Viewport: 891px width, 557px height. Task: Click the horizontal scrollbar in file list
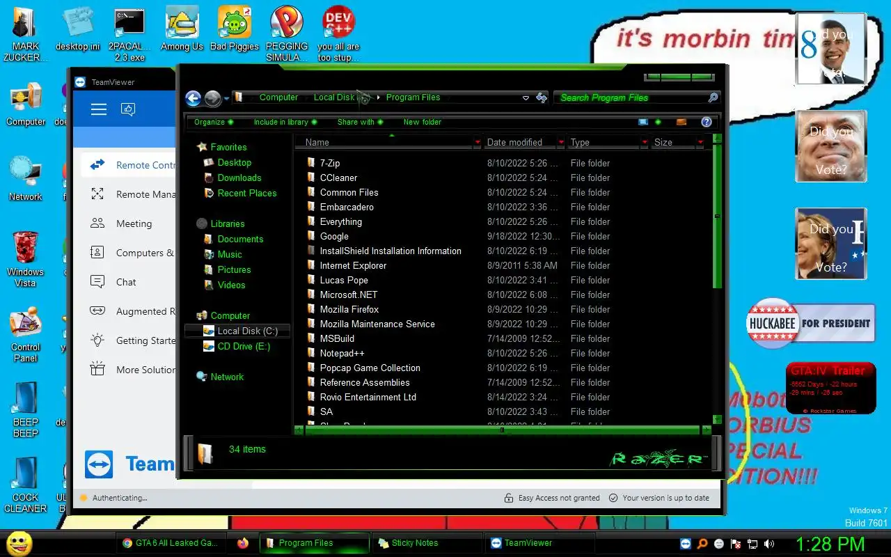coord(501,430)
